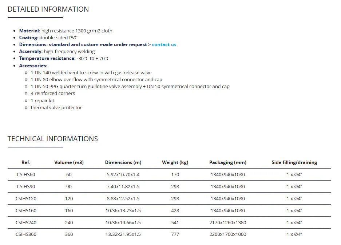Screen dimensions: 341x245
Task: Click the CSIHS160 reference cell
Action: click(26, 210)
